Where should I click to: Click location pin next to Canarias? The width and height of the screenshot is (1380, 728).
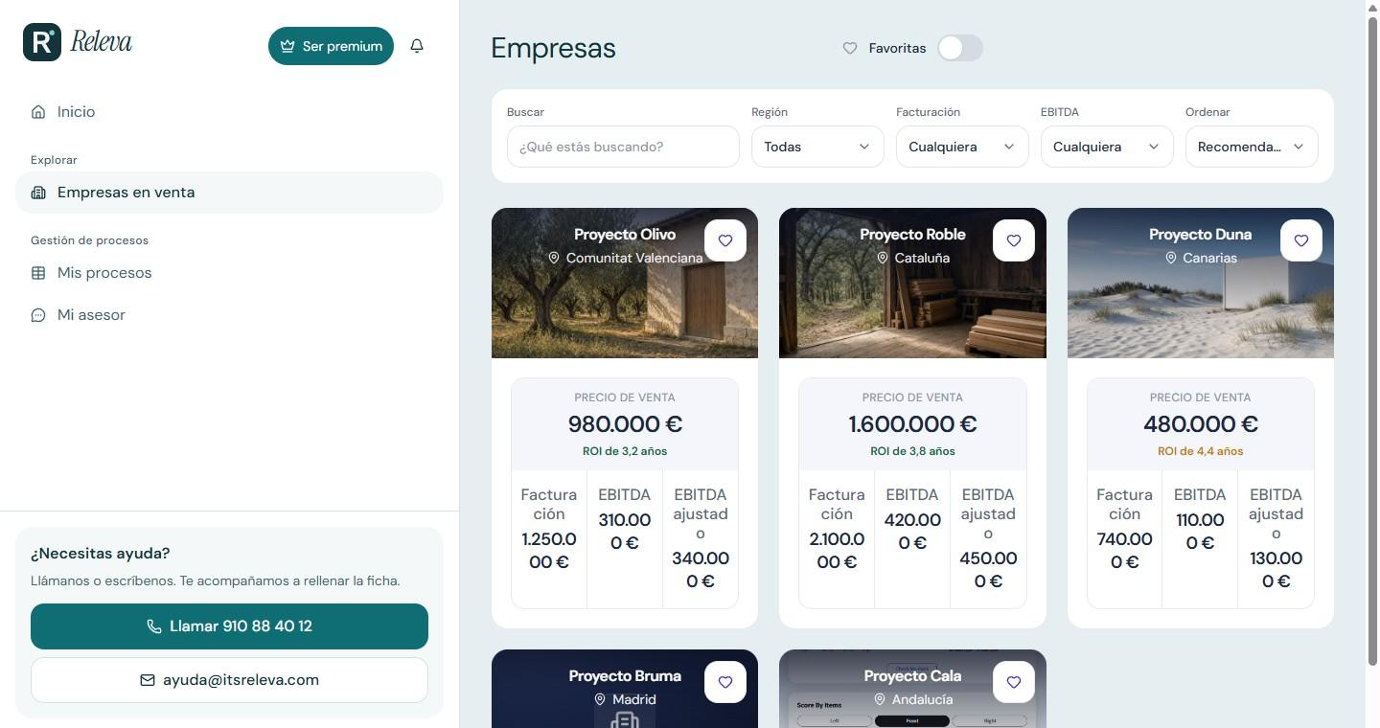1171,258
